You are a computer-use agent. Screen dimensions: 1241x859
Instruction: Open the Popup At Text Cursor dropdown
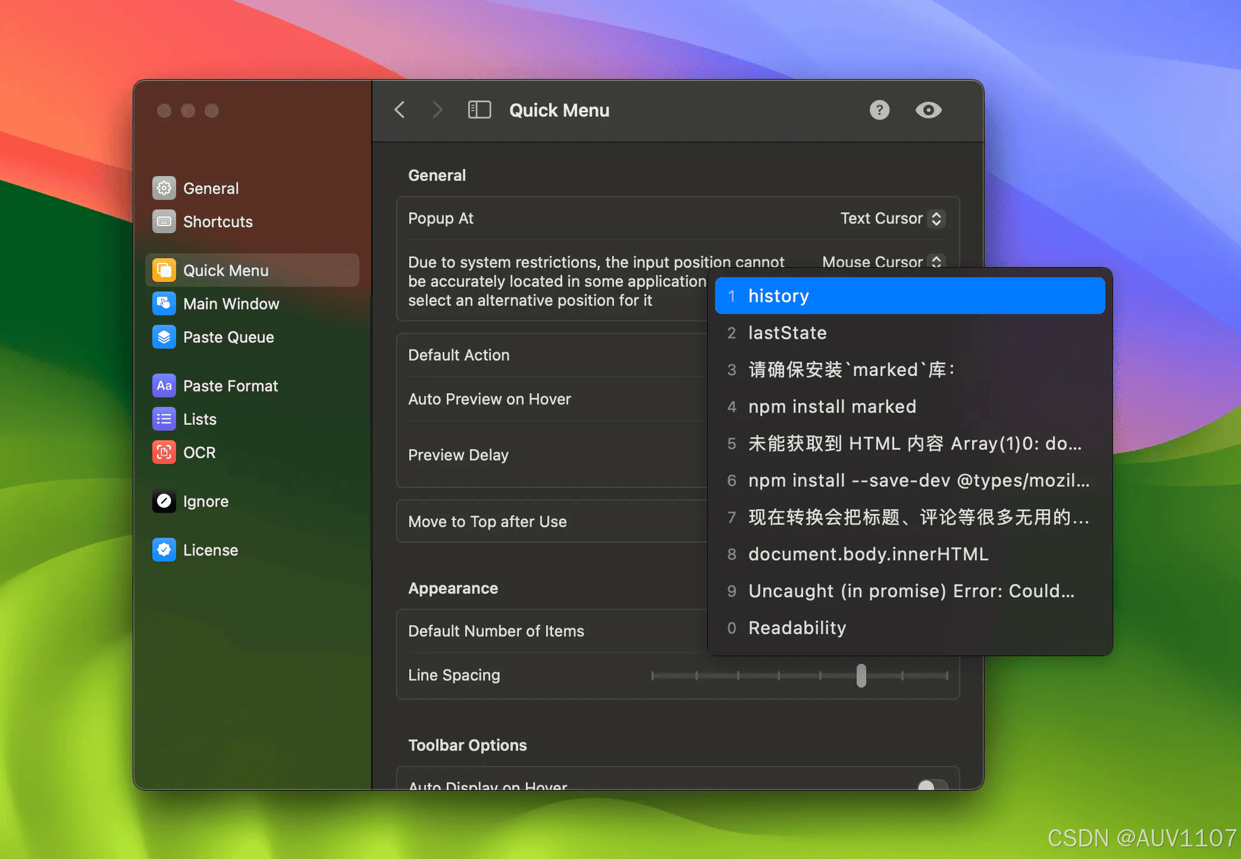tap(892, 218)
